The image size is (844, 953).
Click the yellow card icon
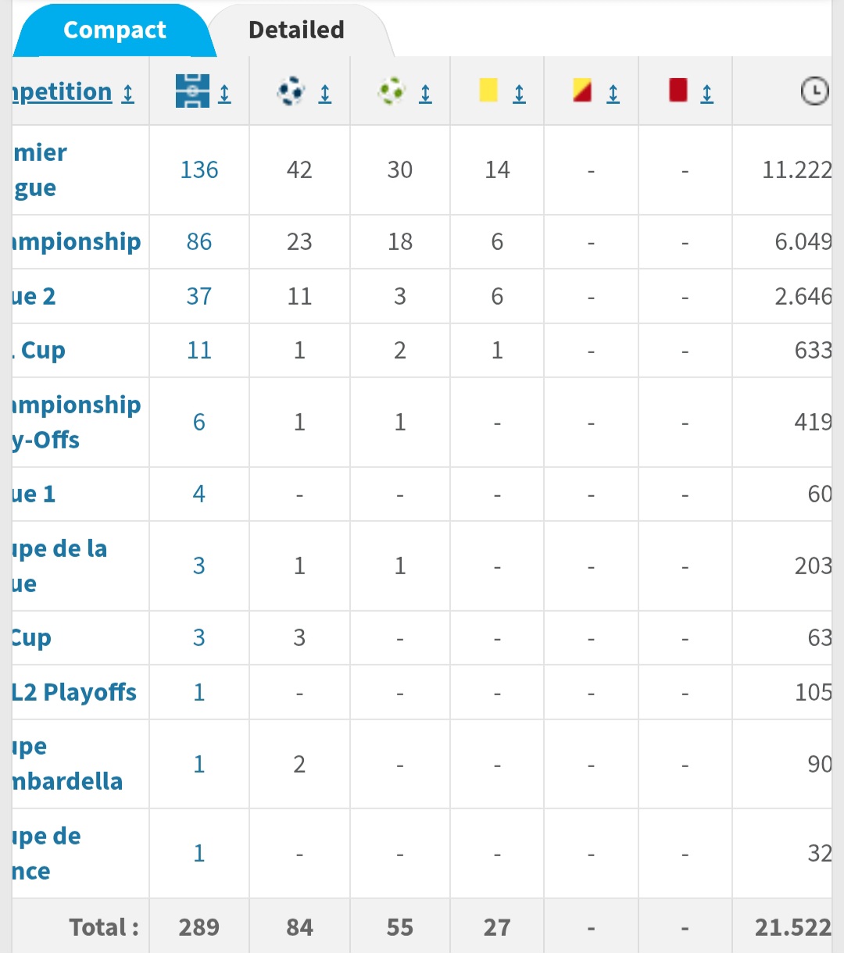point(488,91)
